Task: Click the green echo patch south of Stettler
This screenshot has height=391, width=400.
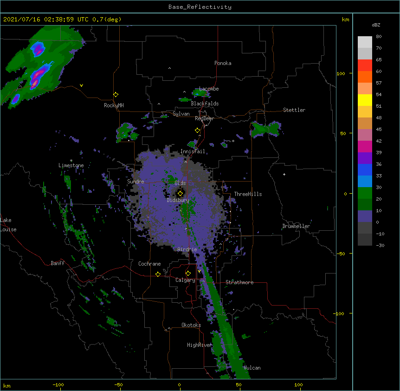Action: click(x=265, y=129)
